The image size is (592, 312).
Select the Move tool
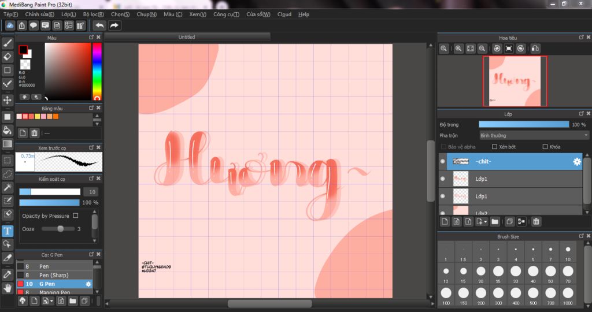click(x=7, y=101)
